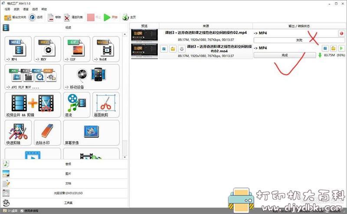The image size is (347, 214).
Task: Open the 视频合并 && 剪辑 tool
Action: [33, 105]
